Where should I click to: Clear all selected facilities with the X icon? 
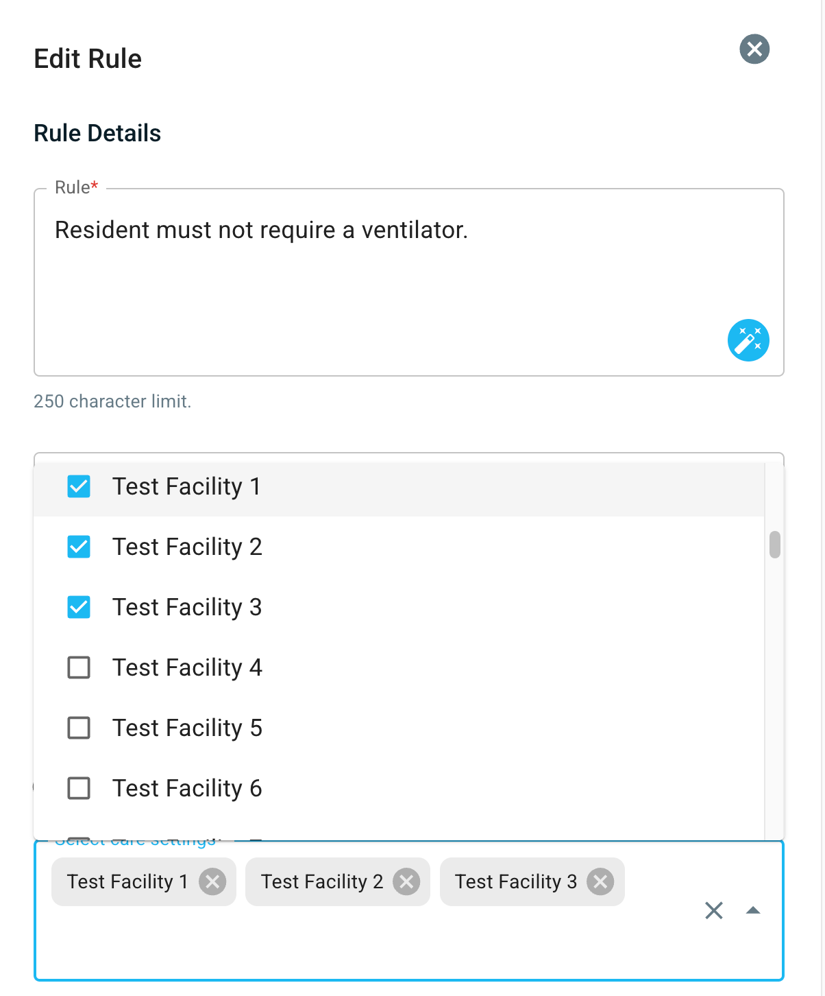pos(714,911)
